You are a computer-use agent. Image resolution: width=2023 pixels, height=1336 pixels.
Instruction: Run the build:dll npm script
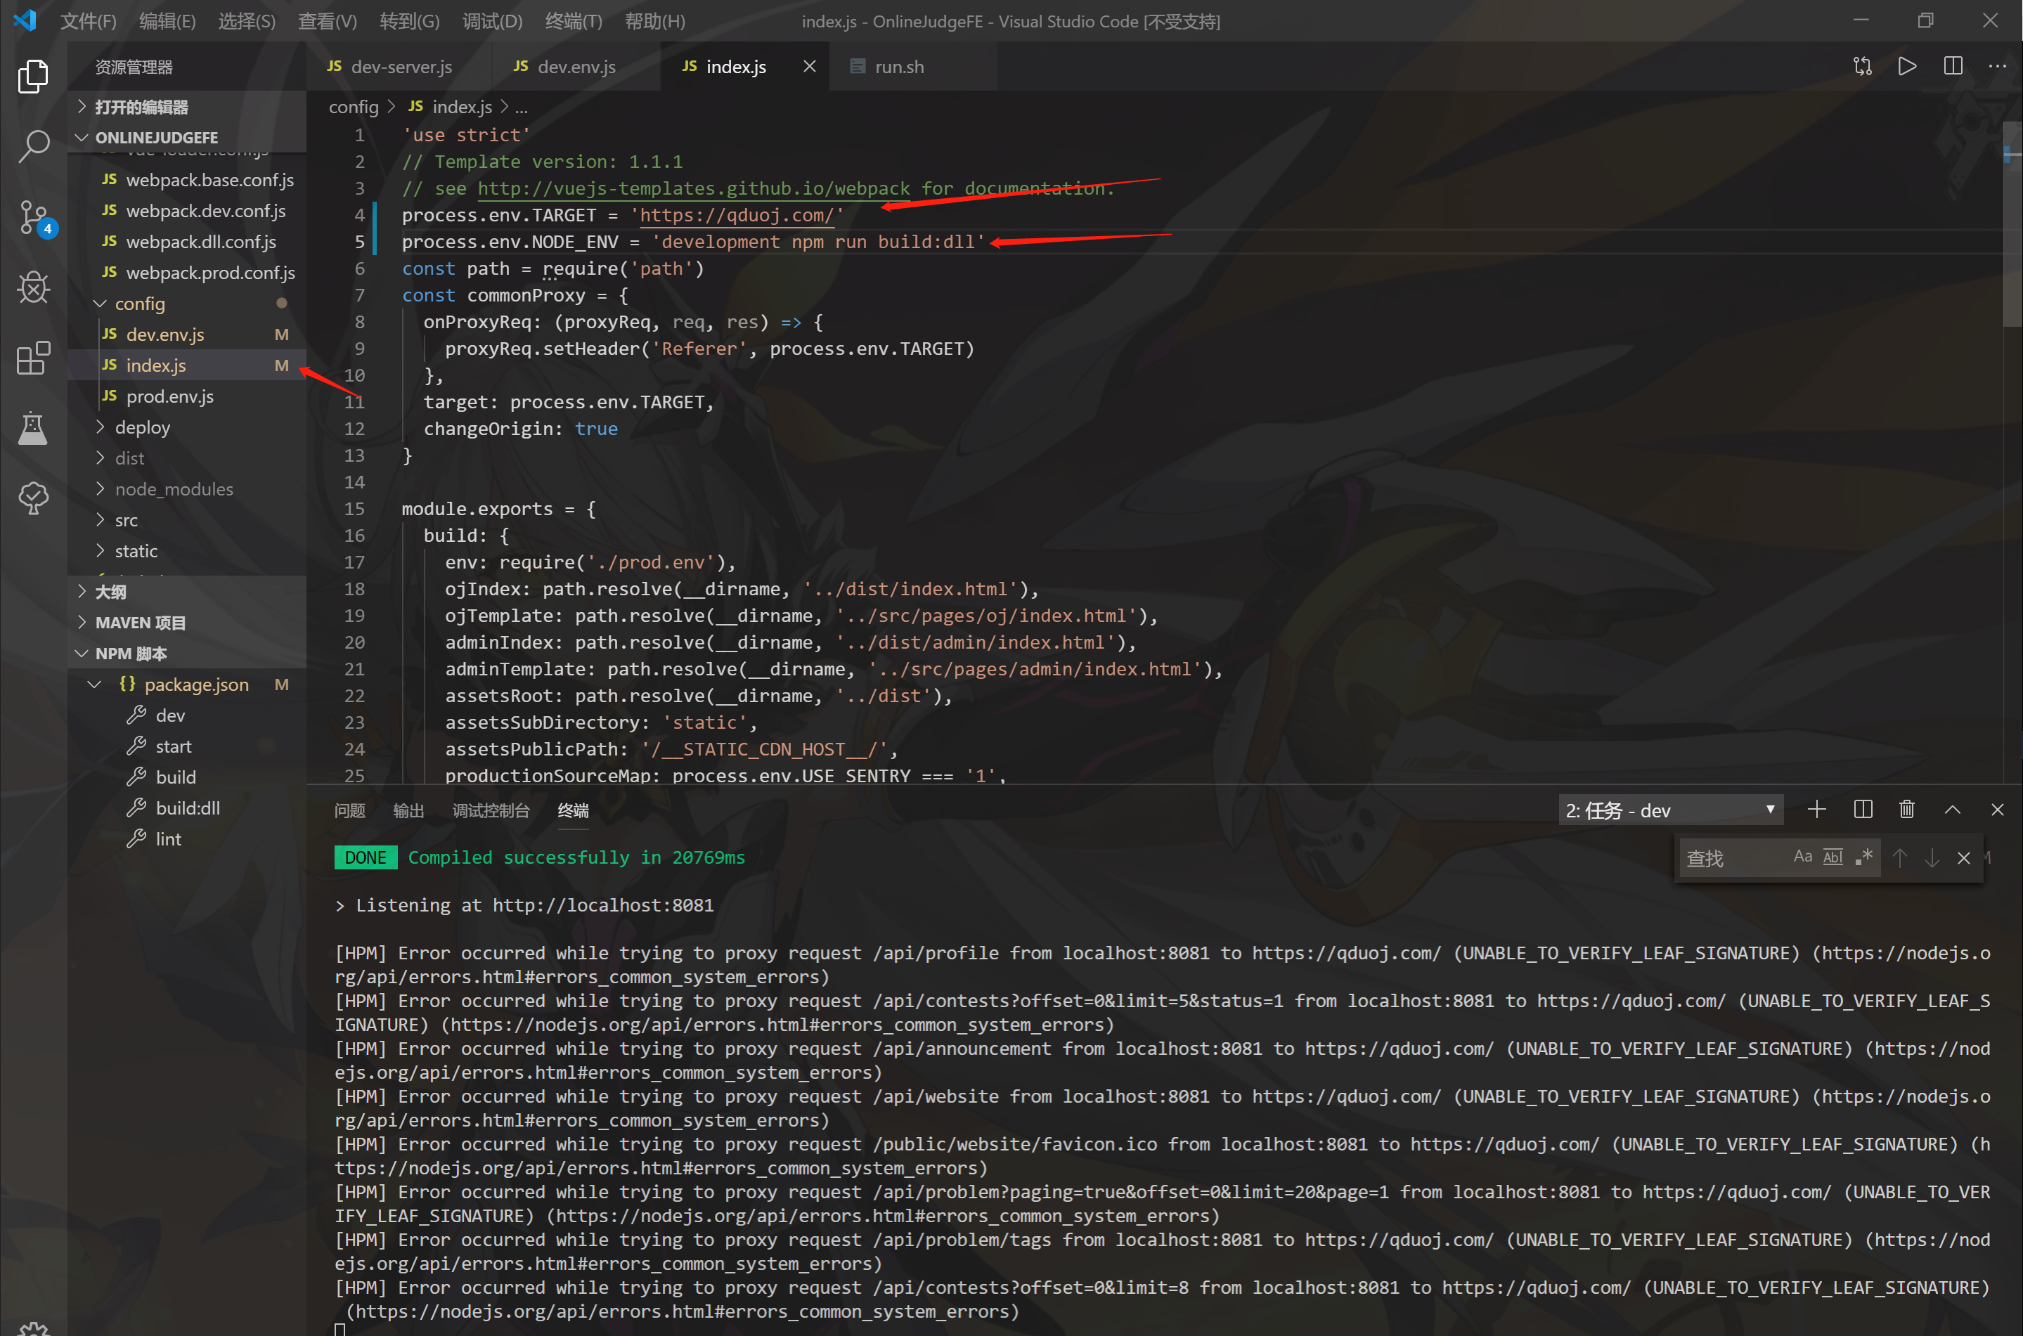pos(188,808)
